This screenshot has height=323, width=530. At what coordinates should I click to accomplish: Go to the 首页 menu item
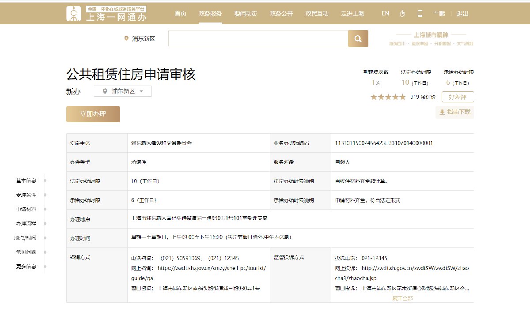pos(180,13)
